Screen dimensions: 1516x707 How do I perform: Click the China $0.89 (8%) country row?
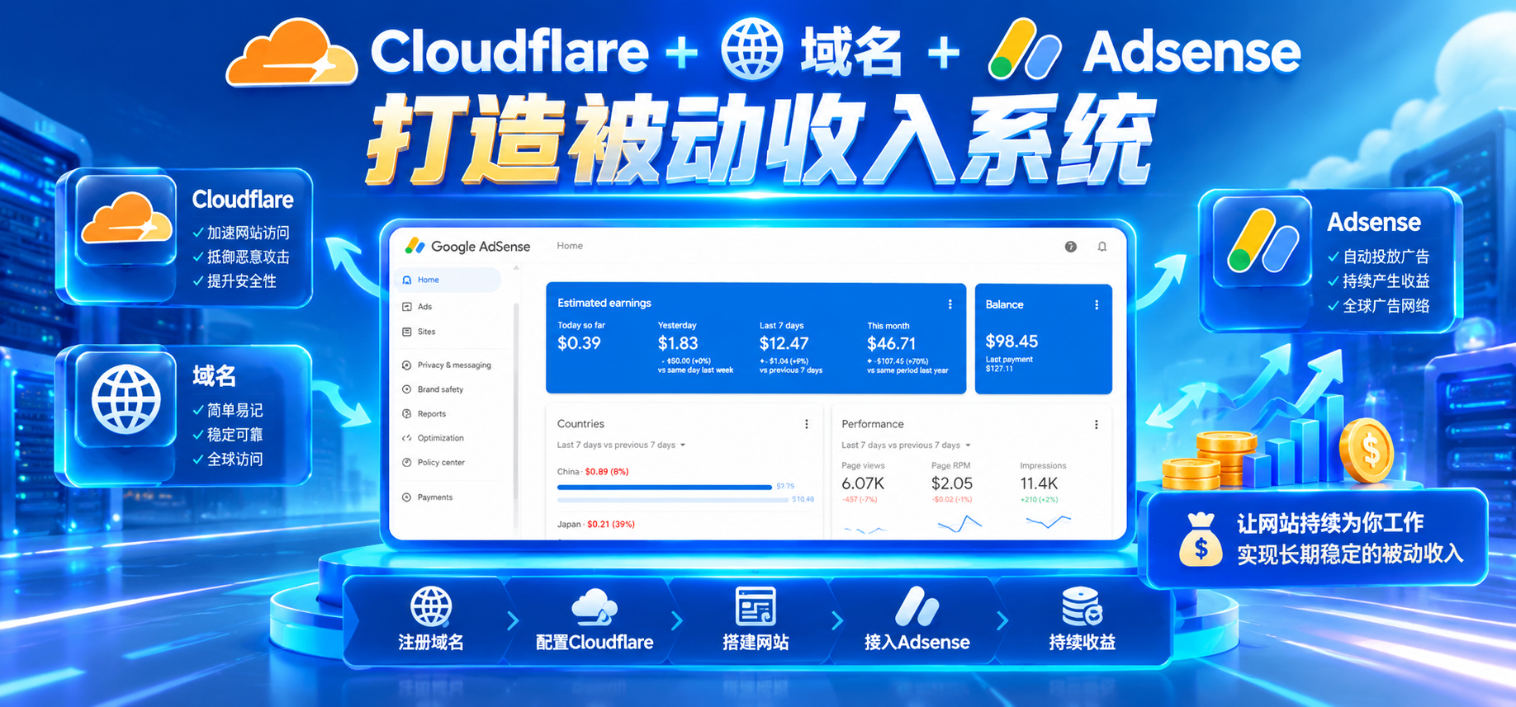click(x=593, y=472)
